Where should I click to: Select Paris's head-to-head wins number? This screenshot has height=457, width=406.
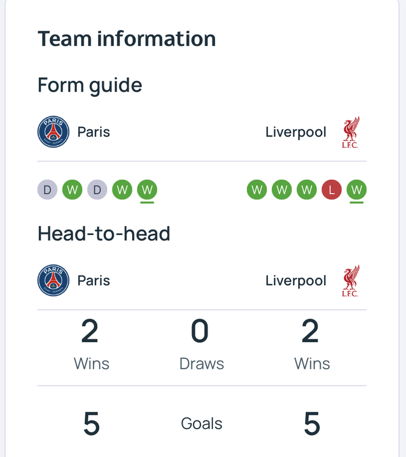click(x=90, y=332)
